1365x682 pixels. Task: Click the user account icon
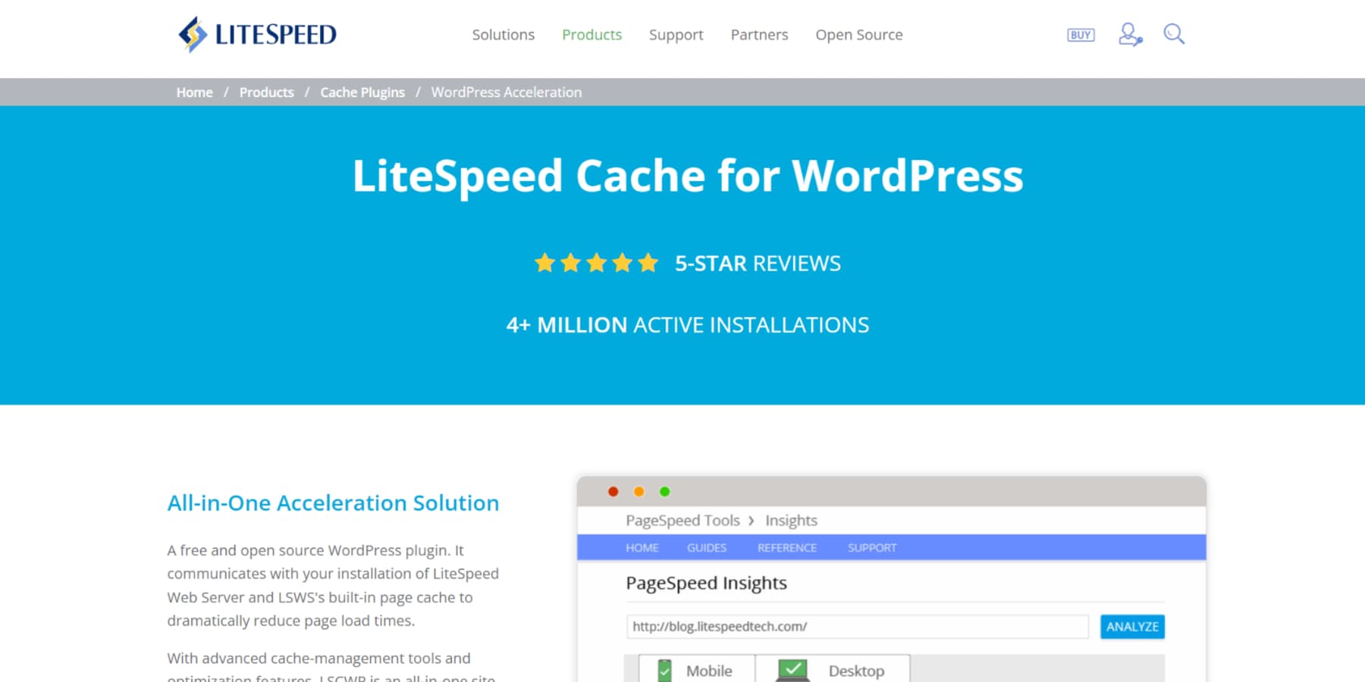(1128, 34)
